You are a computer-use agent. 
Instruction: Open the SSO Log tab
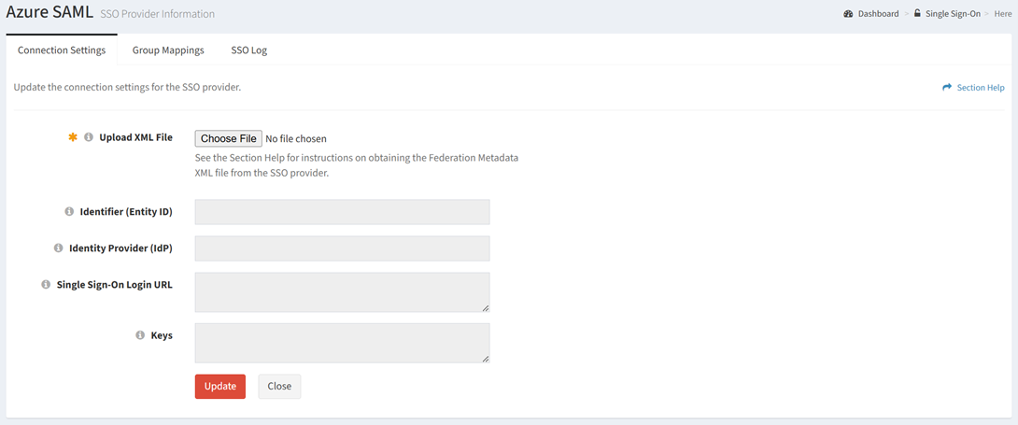point(249,50)
